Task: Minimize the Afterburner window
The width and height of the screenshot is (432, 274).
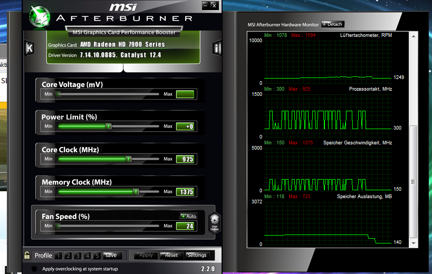Action: 206,5
